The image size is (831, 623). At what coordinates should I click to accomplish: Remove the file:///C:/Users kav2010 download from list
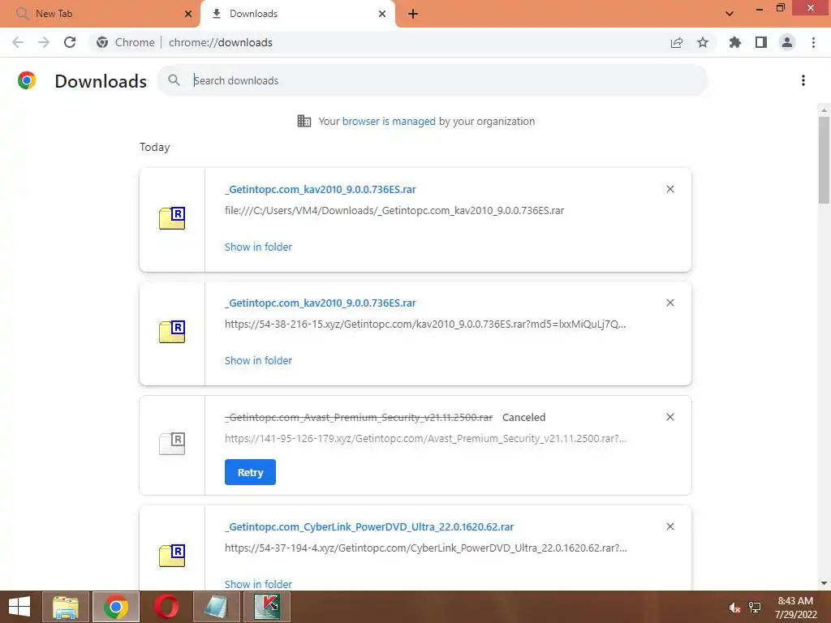point(670,189)
